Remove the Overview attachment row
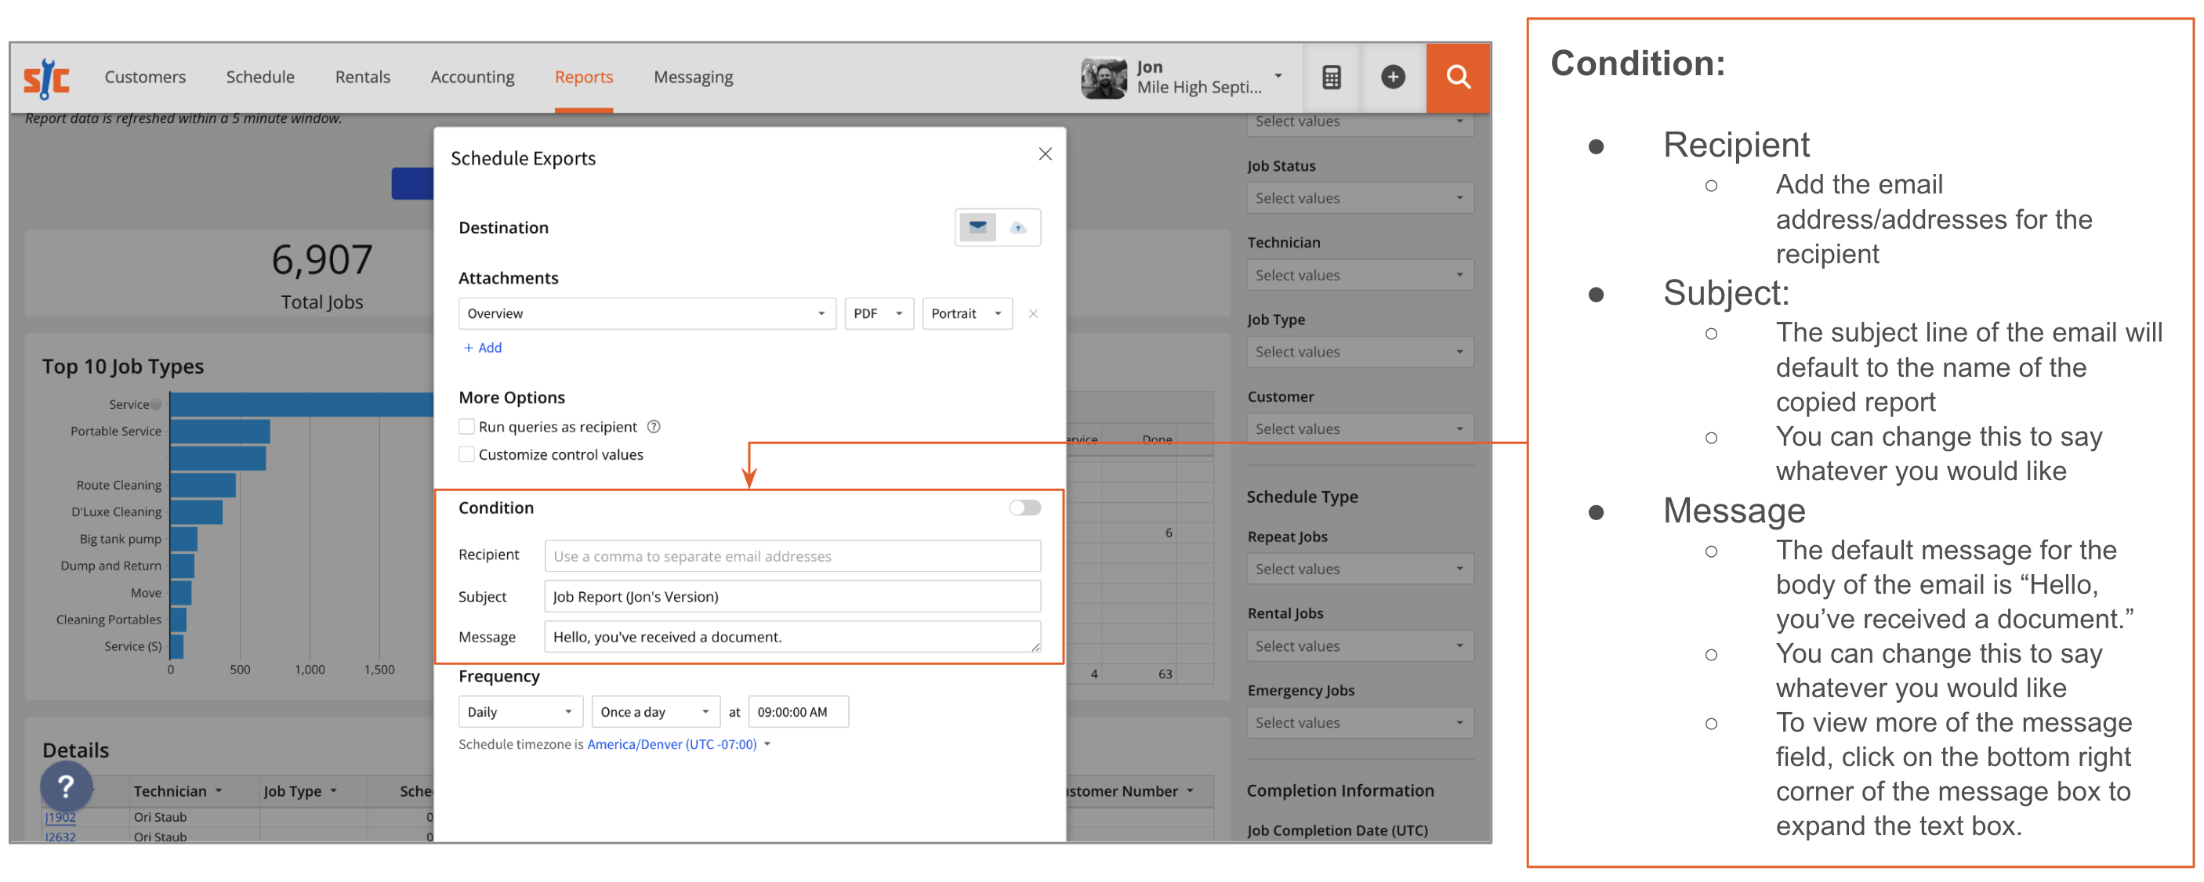Image resolution: width=2204 pixels, height=882 pixels. tap(1033, 314)
